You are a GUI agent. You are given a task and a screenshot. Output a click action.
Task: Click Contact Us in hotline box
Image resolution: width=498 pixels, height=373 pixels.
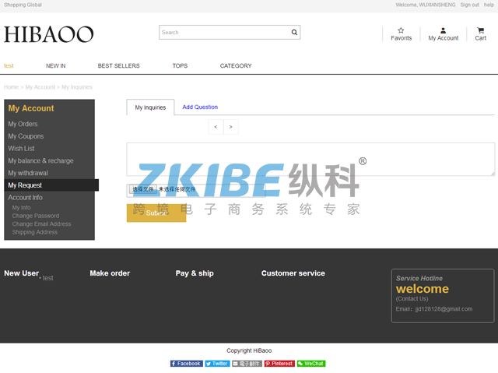point(412,299)
